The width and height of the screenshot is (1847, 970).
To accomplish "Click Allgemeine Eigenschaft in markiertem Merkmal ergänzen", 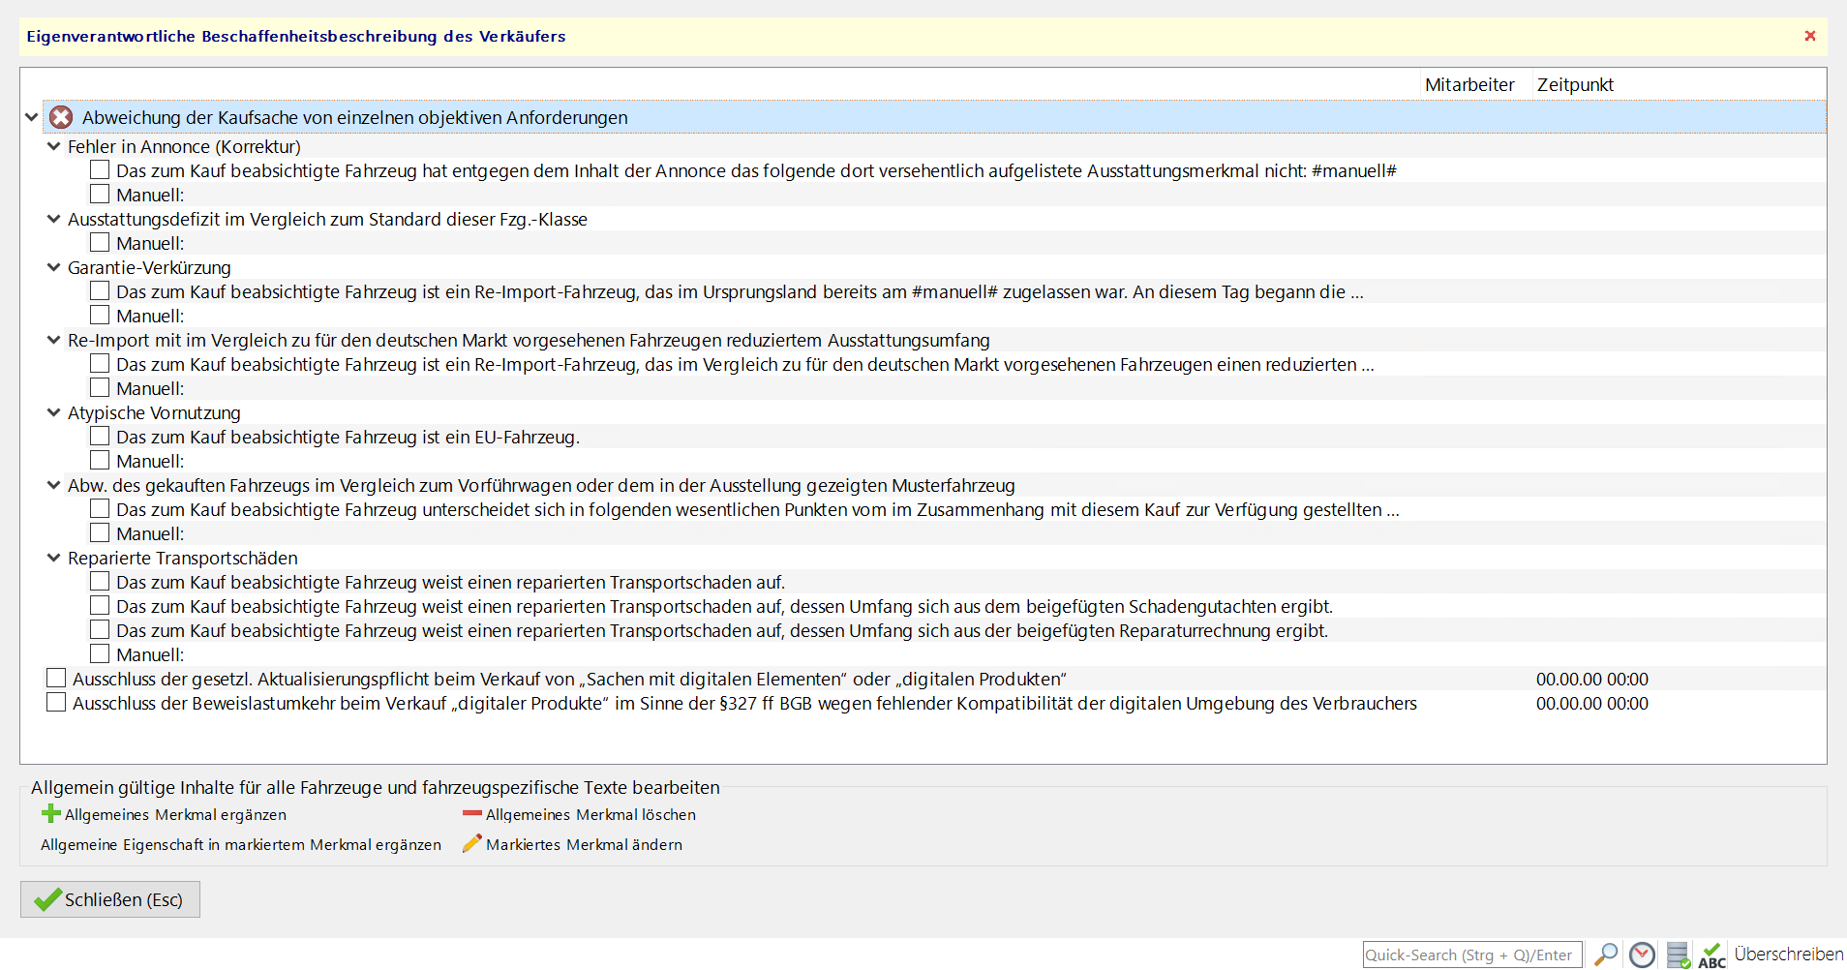I will [240, 844].
